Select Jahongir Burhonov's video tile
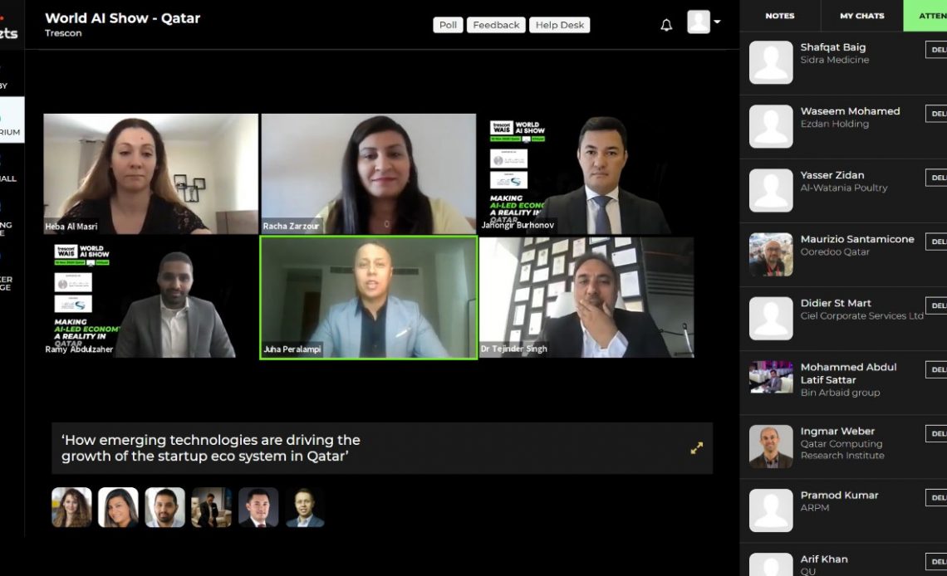Image resolution: width=947 pixels, height=576 pixels. point(586,173)
